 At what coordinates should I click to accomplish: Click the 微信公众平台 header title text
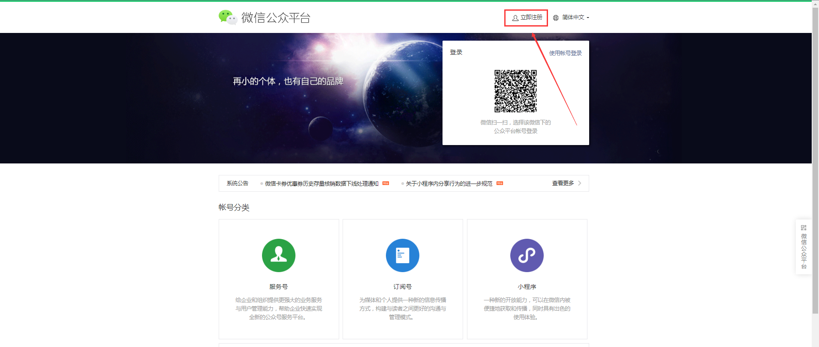[276, 18]
